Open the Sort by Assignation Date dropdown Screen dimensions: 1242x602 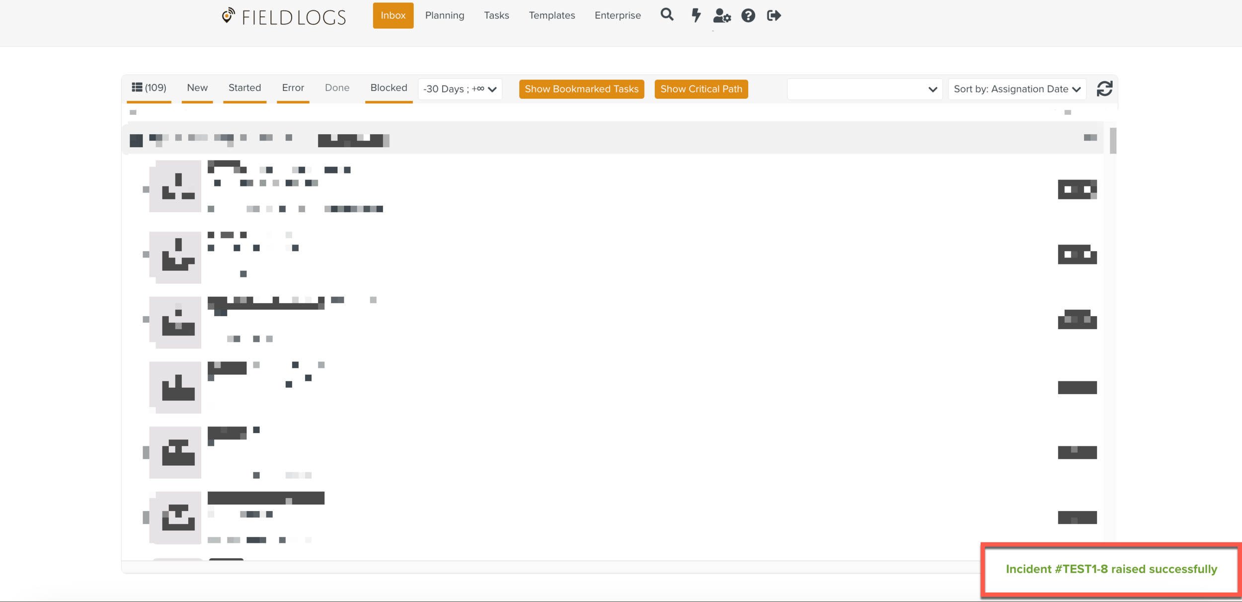pyautogui.click(x=1016, y=89)
